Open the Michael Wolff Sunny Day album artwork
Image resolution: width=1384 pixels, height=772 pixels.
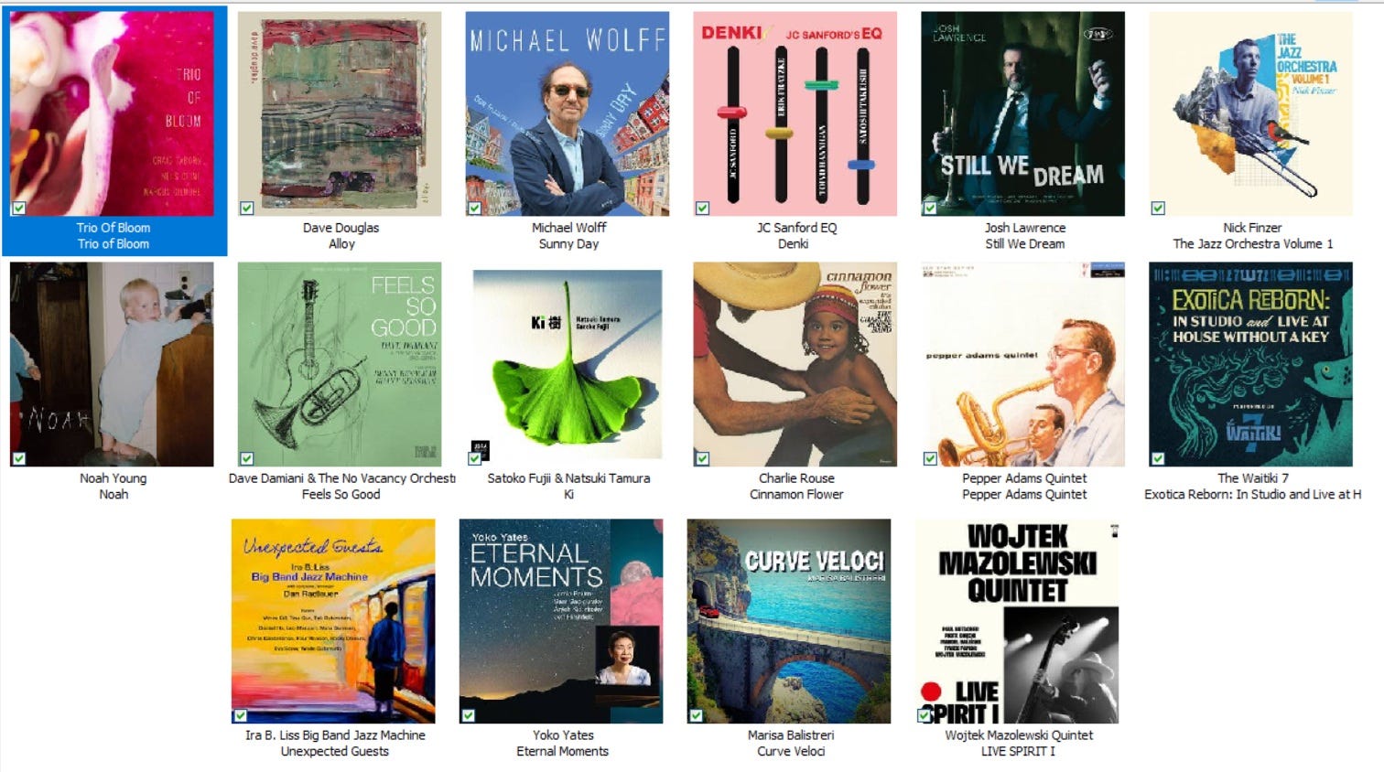(x=568, y=113)
